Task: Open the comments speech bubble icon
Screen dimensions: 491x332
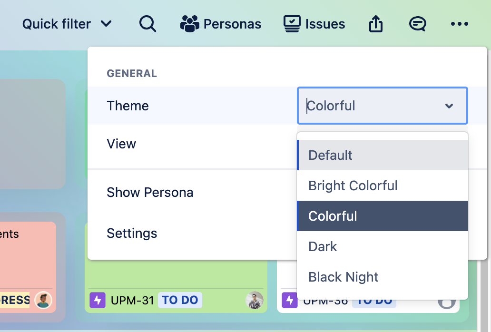Action: 417,24
